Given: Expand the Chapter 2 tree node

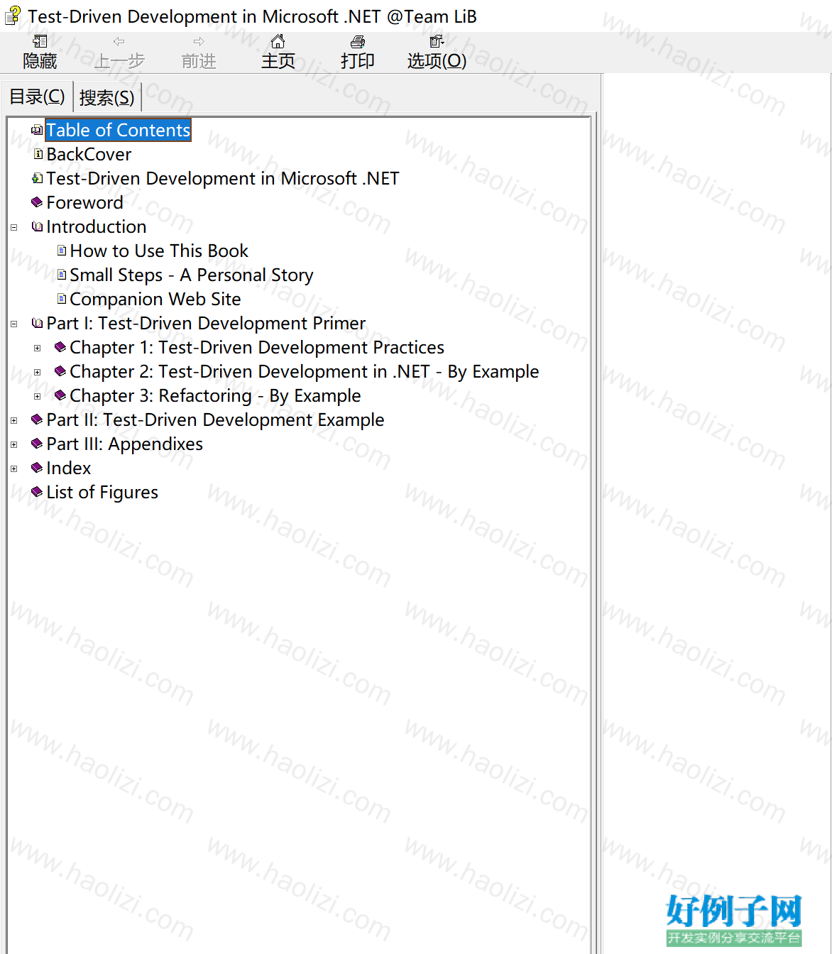Looking at the screenshot, I should (38, 373).
